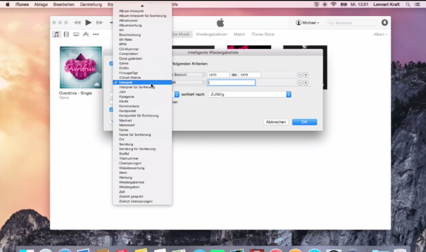
Task: Click the battery status icon
Action: coord(343,5)
